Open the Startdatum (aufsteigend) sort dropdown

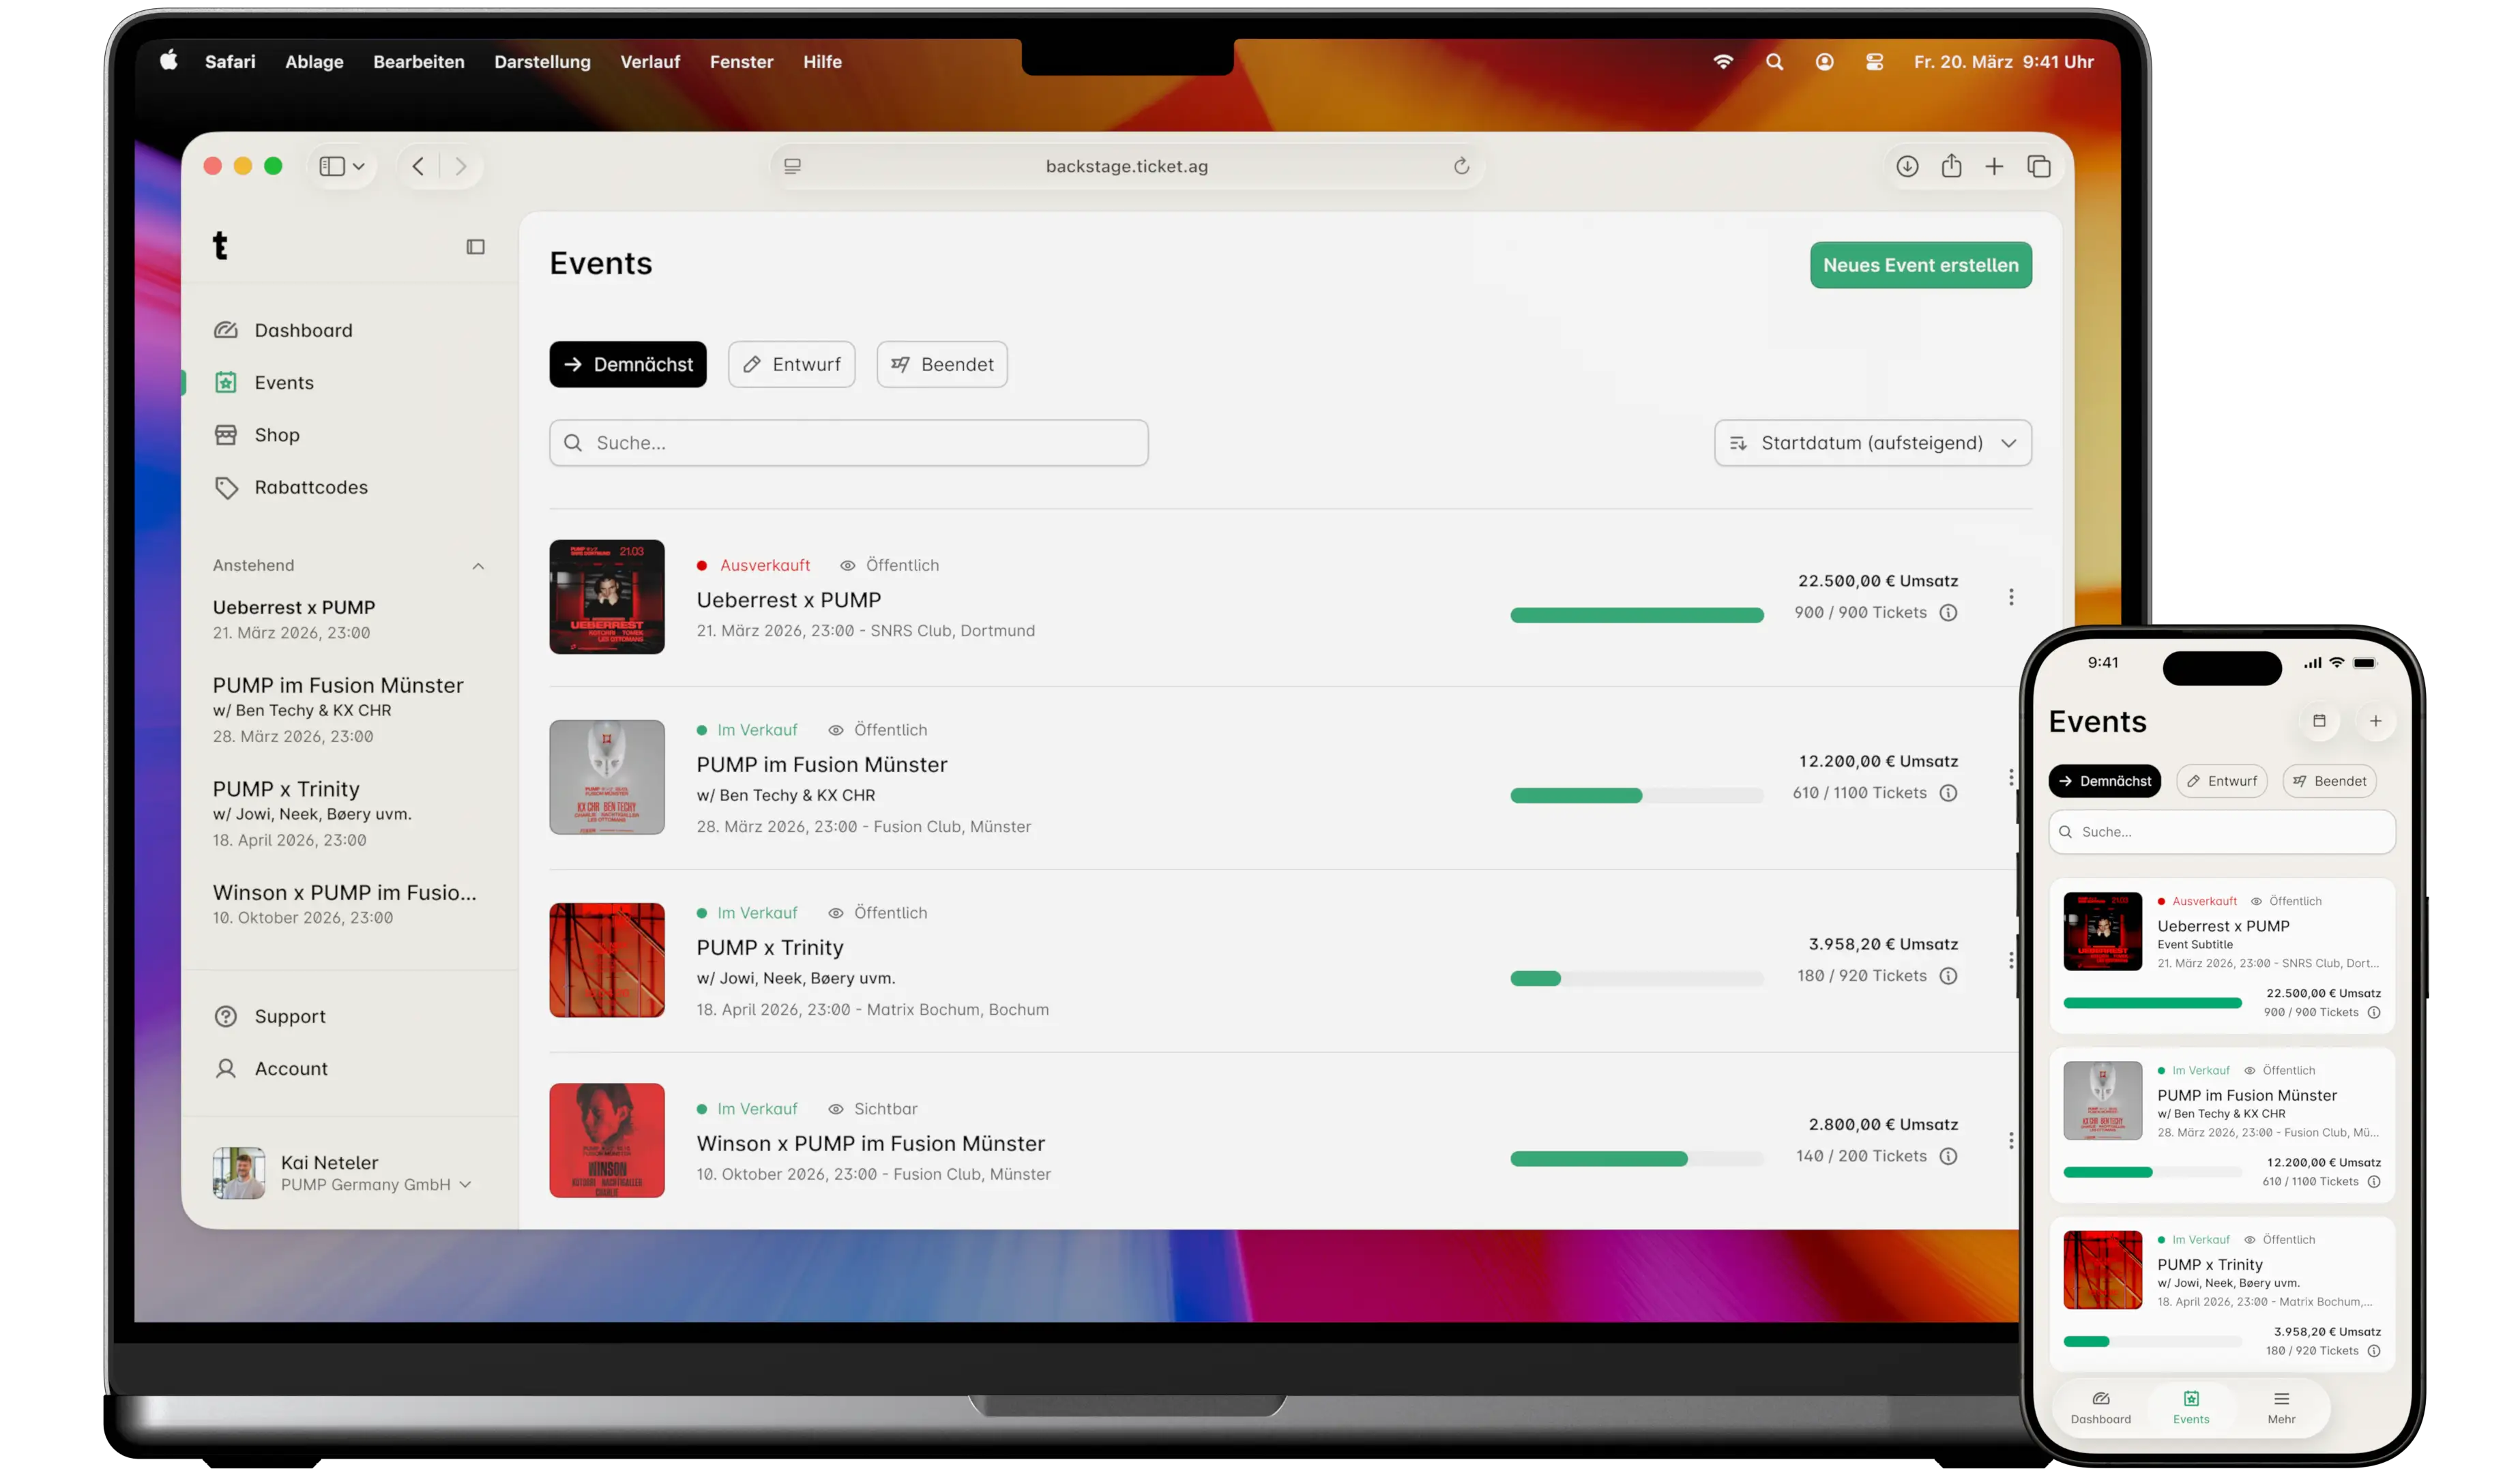tap(1872, 443)
